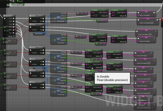The height and width of the screenshot is (111, 163).
Task: Edit N/A value field on the second SET node
Action: (152, 23)
